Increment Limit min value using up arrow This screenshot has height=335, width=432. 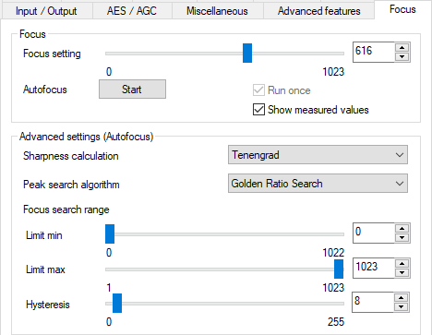[x=402, y=229]
